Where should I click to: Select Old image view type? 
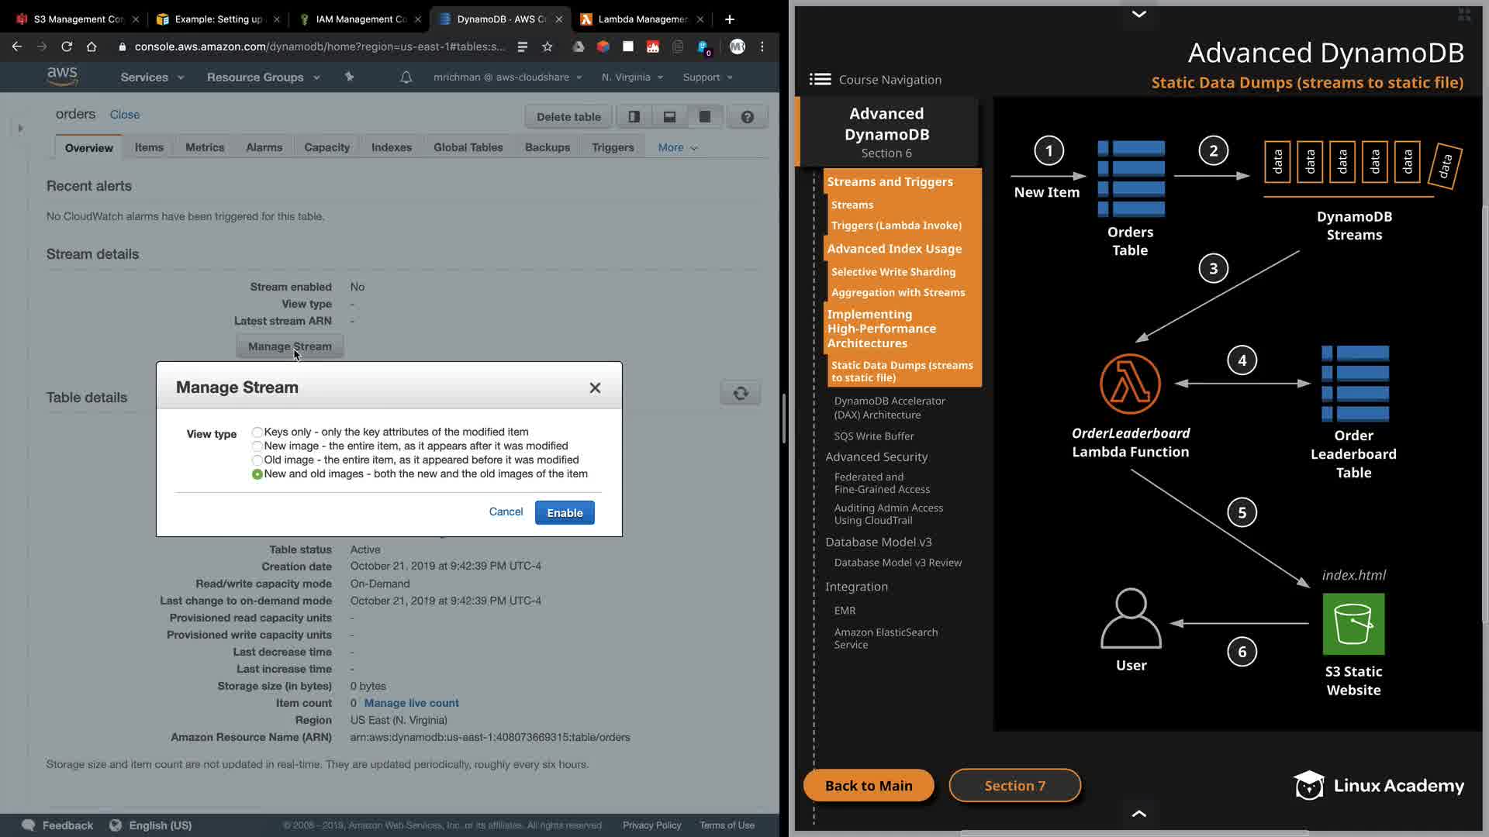257,460
